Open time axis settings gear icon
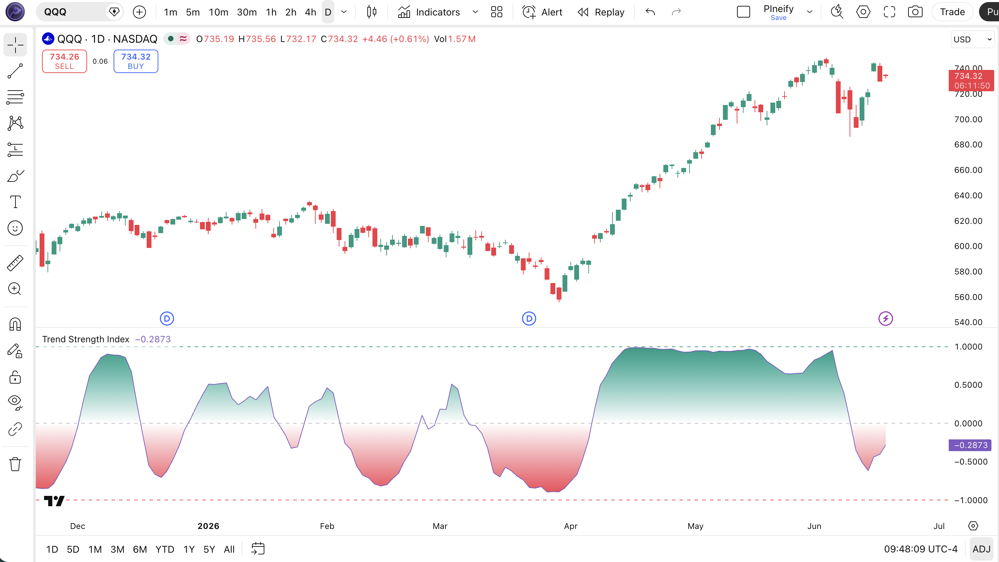Viewport: 999px width, 562px height. coord(973,526)
